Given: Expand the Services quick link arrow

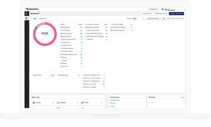Looking at the screenshot, I should (x=53, y=102).
